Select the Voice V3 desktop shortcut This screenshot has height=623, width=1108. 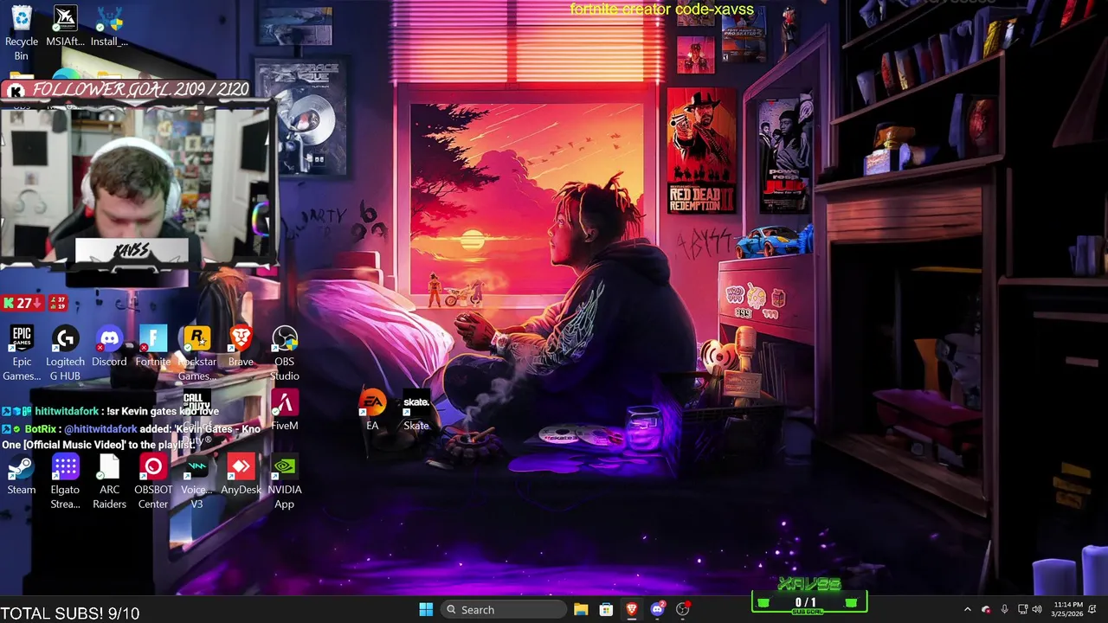pyautogui.click(x=196, y=482)
